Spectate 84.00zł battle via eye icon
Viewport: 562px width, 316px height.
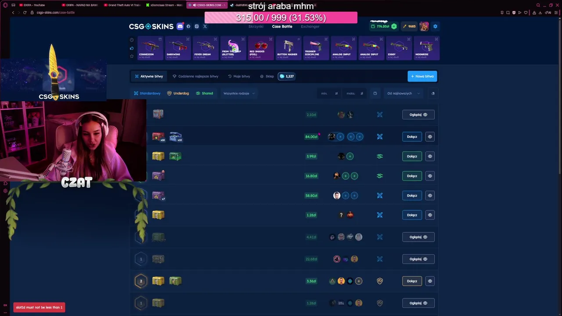tap(430, 136)
